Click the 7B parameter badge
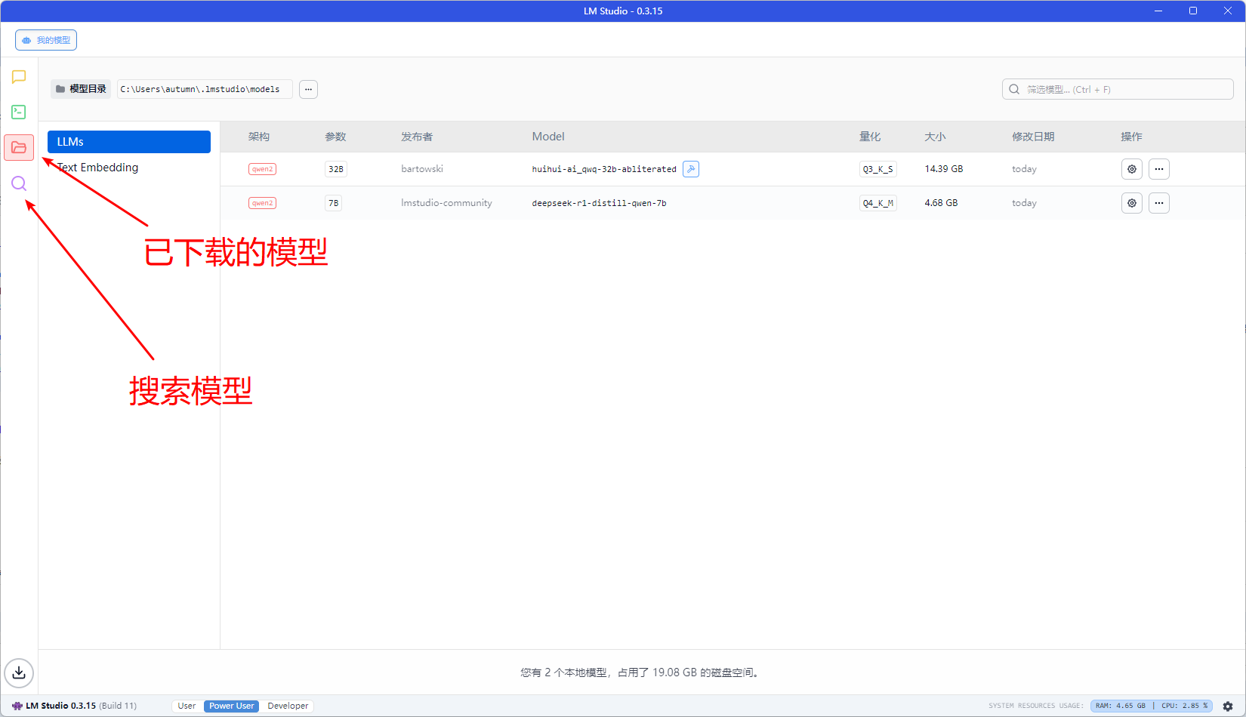This screenshot has height=717, width=1246. pos(333,203)
